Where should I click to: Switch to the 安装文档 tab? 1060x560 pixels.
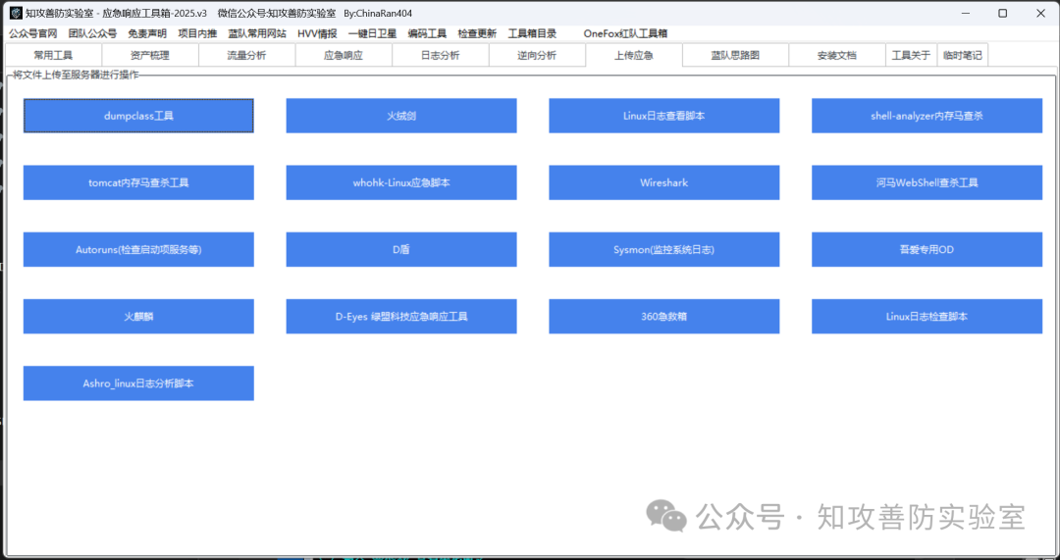[x=837, y=55]
